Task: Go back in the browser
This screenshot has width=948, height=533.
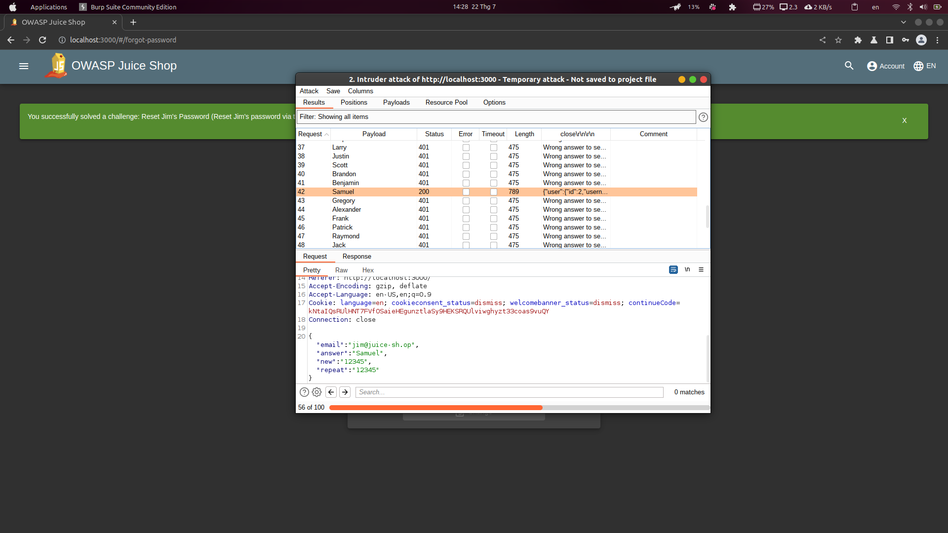Action: pos(11,40)
